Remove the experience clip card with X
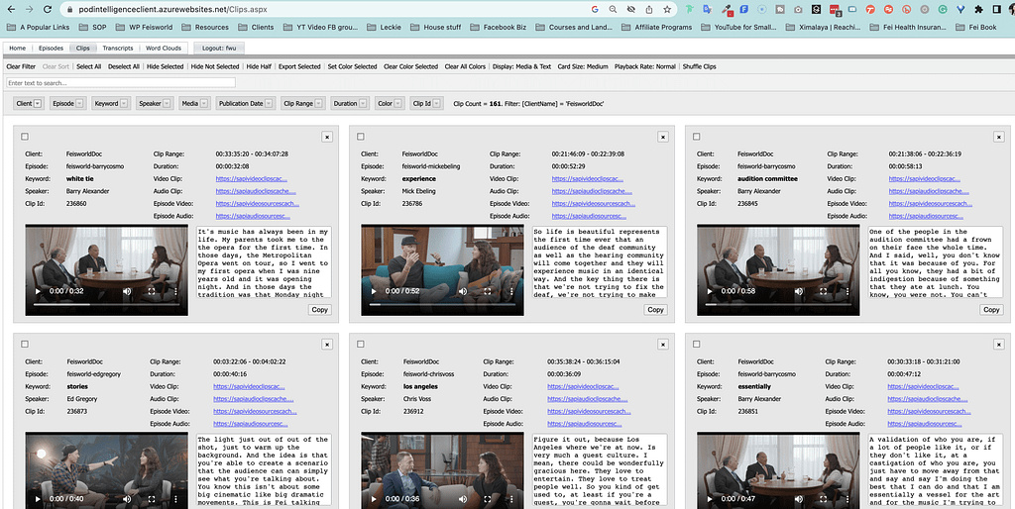The height and width of the screenshot is (509, 1015). click(x=662, y=137)
